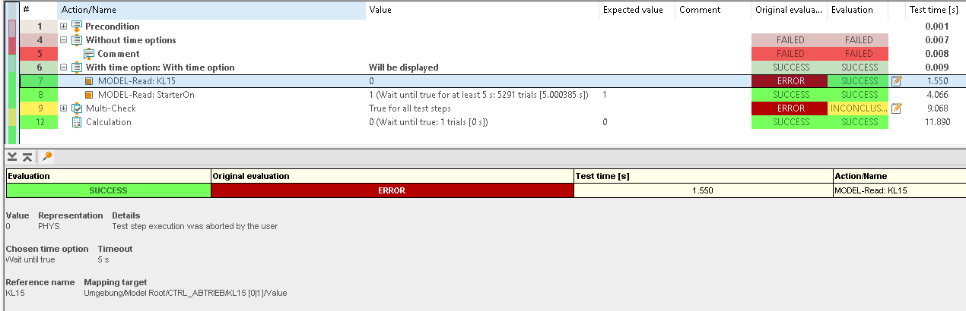Select the 'MODEL-Read: StarterOn' row
The image size is (966, 311).
492,95
